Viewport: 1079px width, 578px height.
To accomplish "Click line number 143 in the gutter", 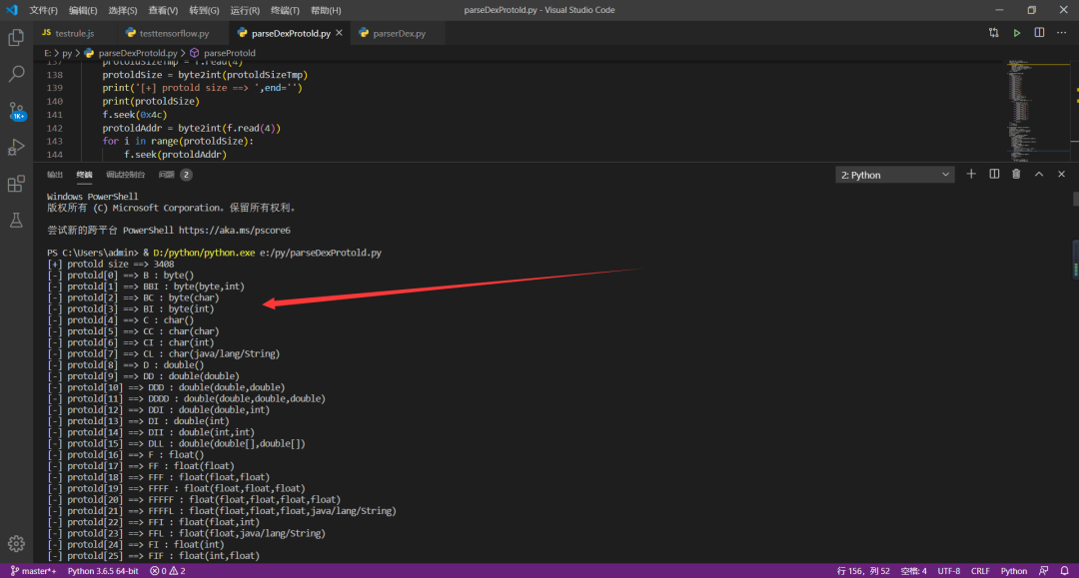I will (x=54, y=141).
